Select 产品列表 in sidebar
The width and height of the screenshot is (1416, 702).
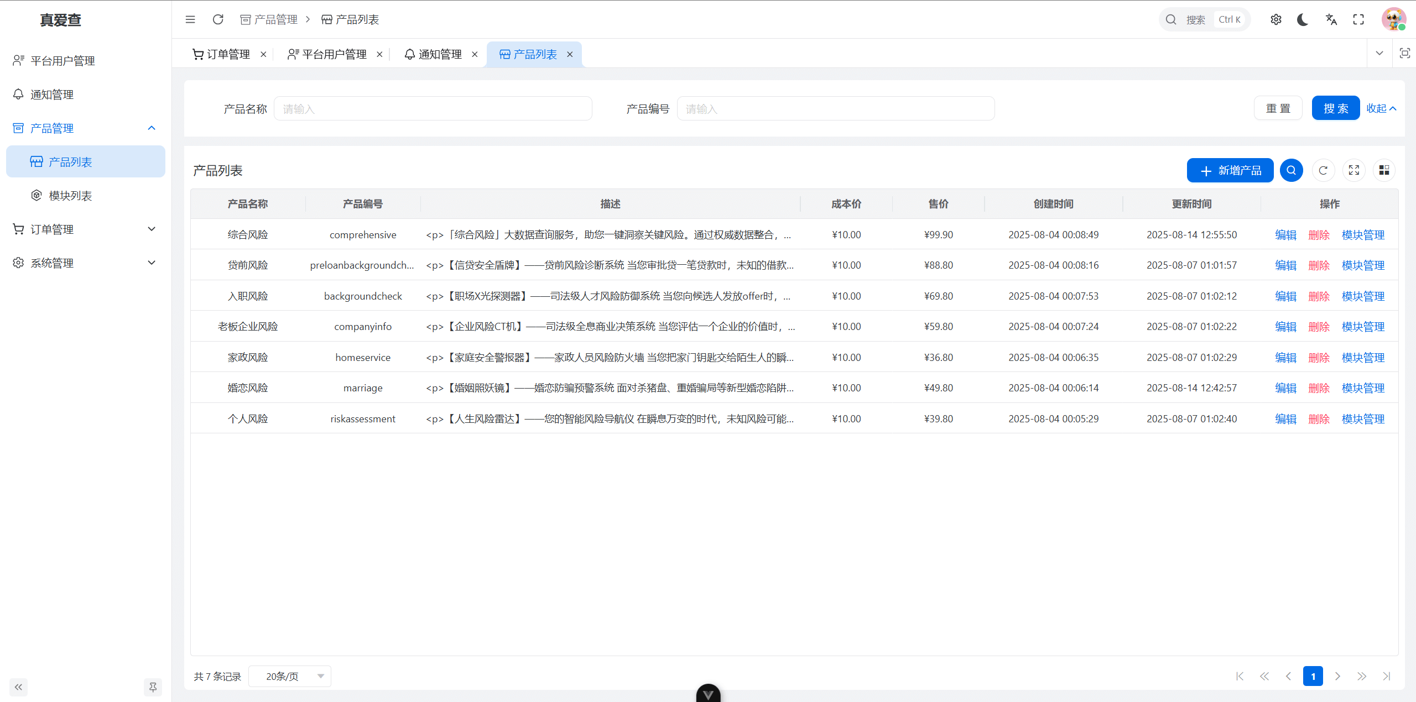86,162
